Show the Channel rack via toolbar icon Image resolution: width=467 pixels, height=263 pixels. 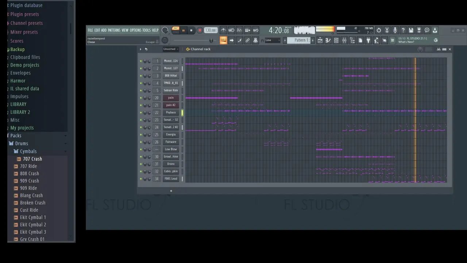pos(336,40)
